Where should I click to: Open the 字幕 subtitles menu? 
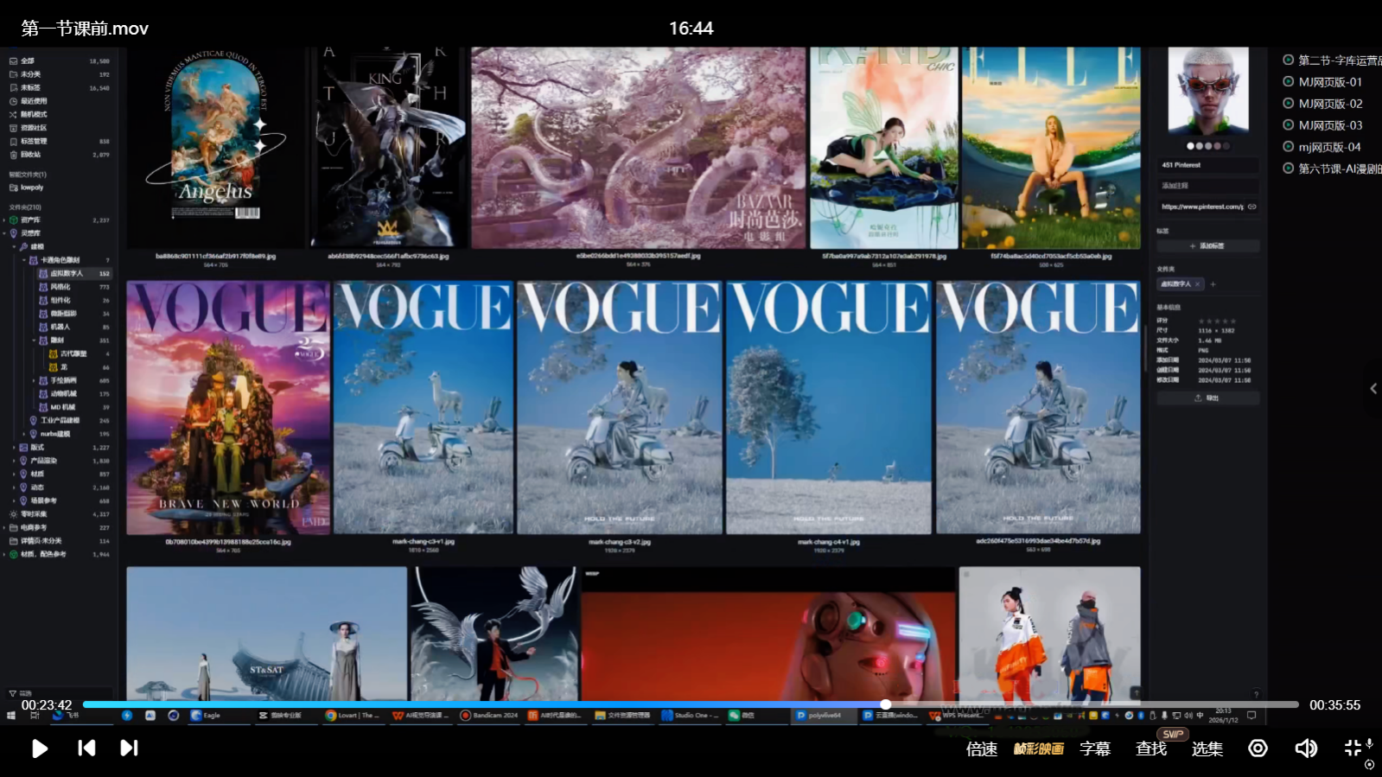(1094, 749)
